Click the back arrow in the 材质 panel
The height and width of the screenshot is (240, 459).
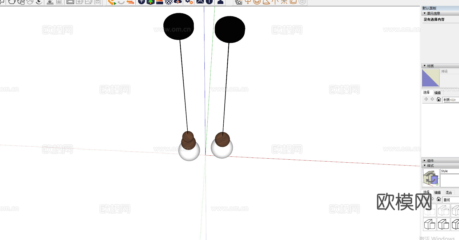click(x=426, y=99)
